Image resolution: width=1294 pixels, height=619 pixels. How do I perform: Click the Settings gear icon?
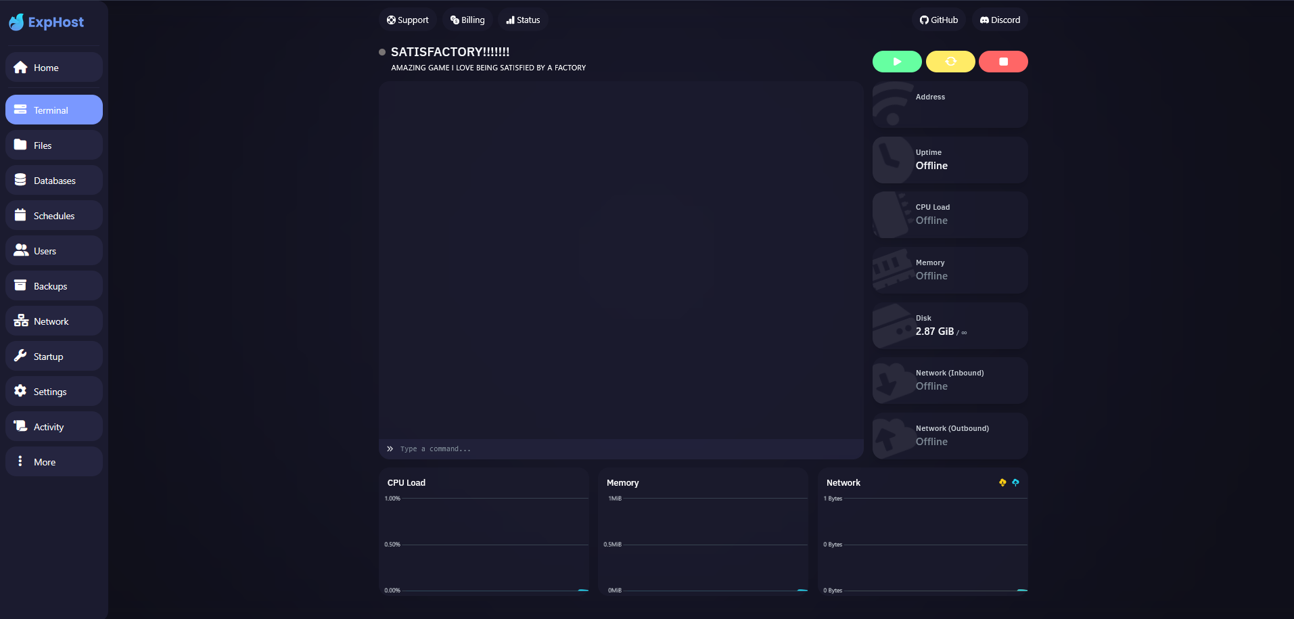point(20,391)
